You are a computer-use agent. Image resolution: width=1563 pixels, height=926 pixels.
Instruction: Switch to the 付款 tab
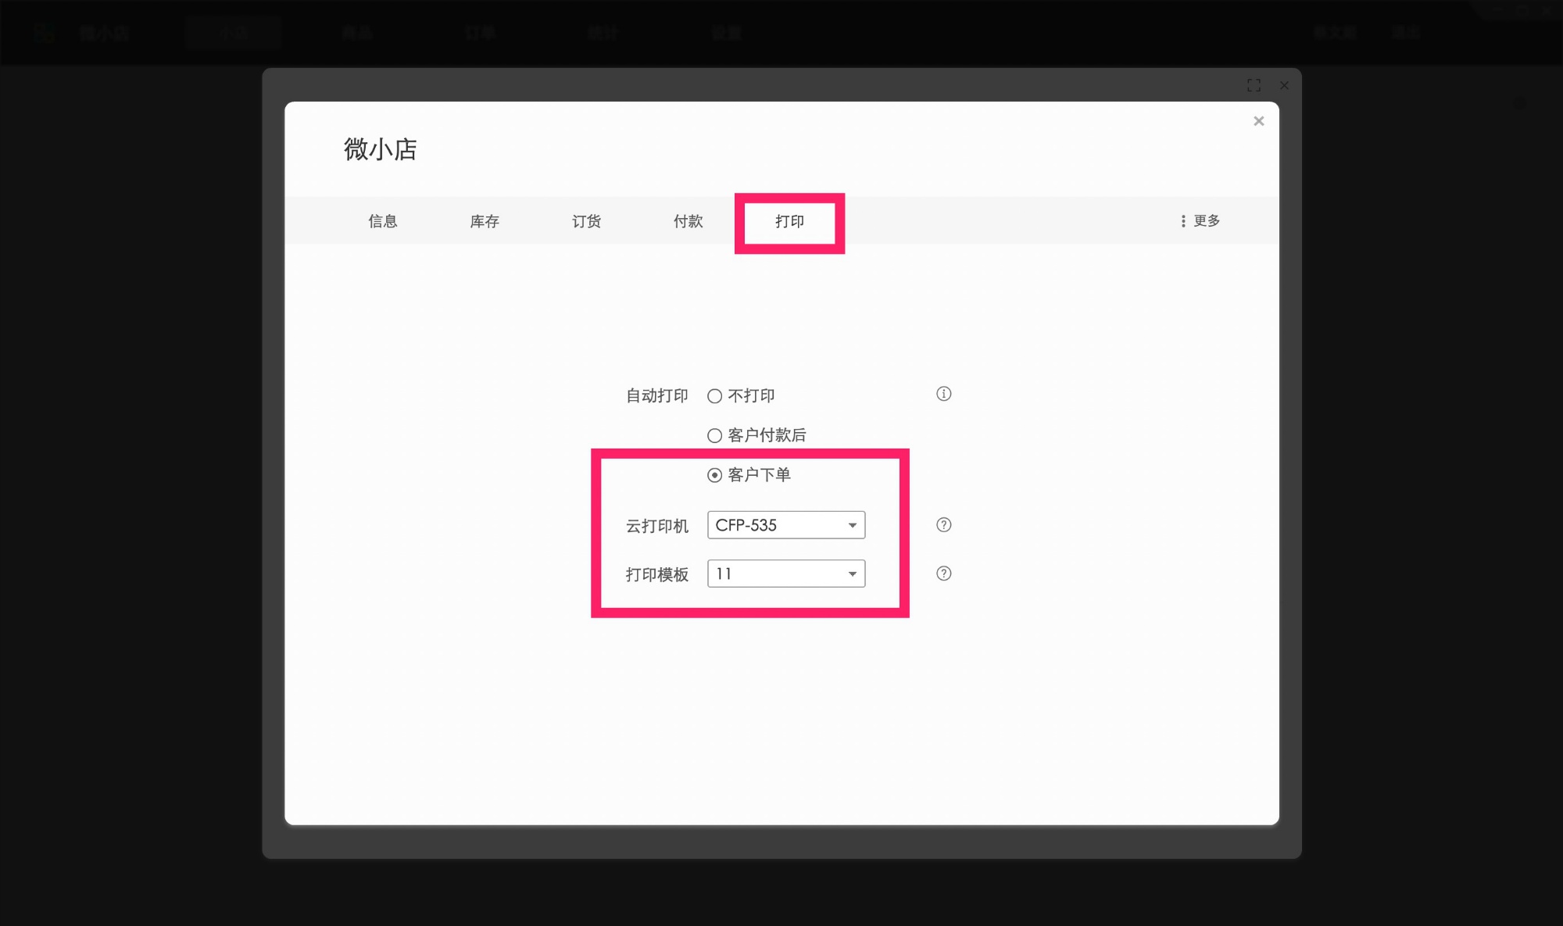tap(687, 221)
